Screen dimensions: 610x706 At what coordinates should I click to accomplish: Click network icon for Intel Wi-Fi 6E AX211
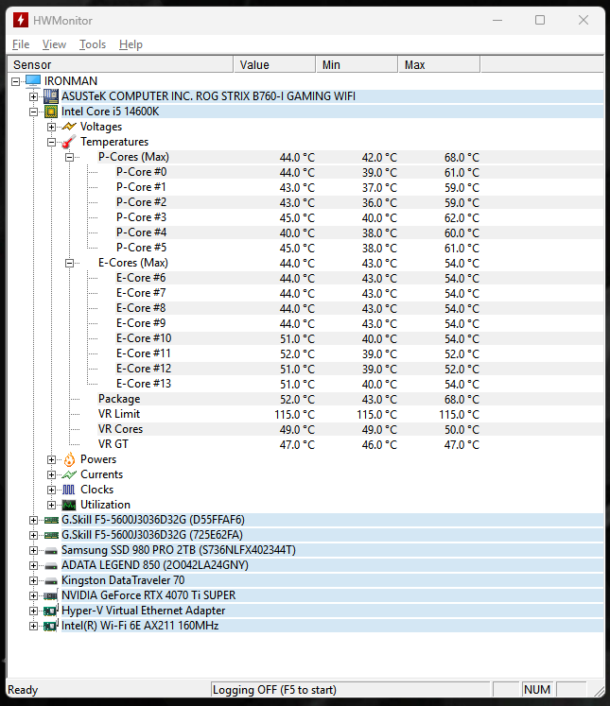(51, 626)
